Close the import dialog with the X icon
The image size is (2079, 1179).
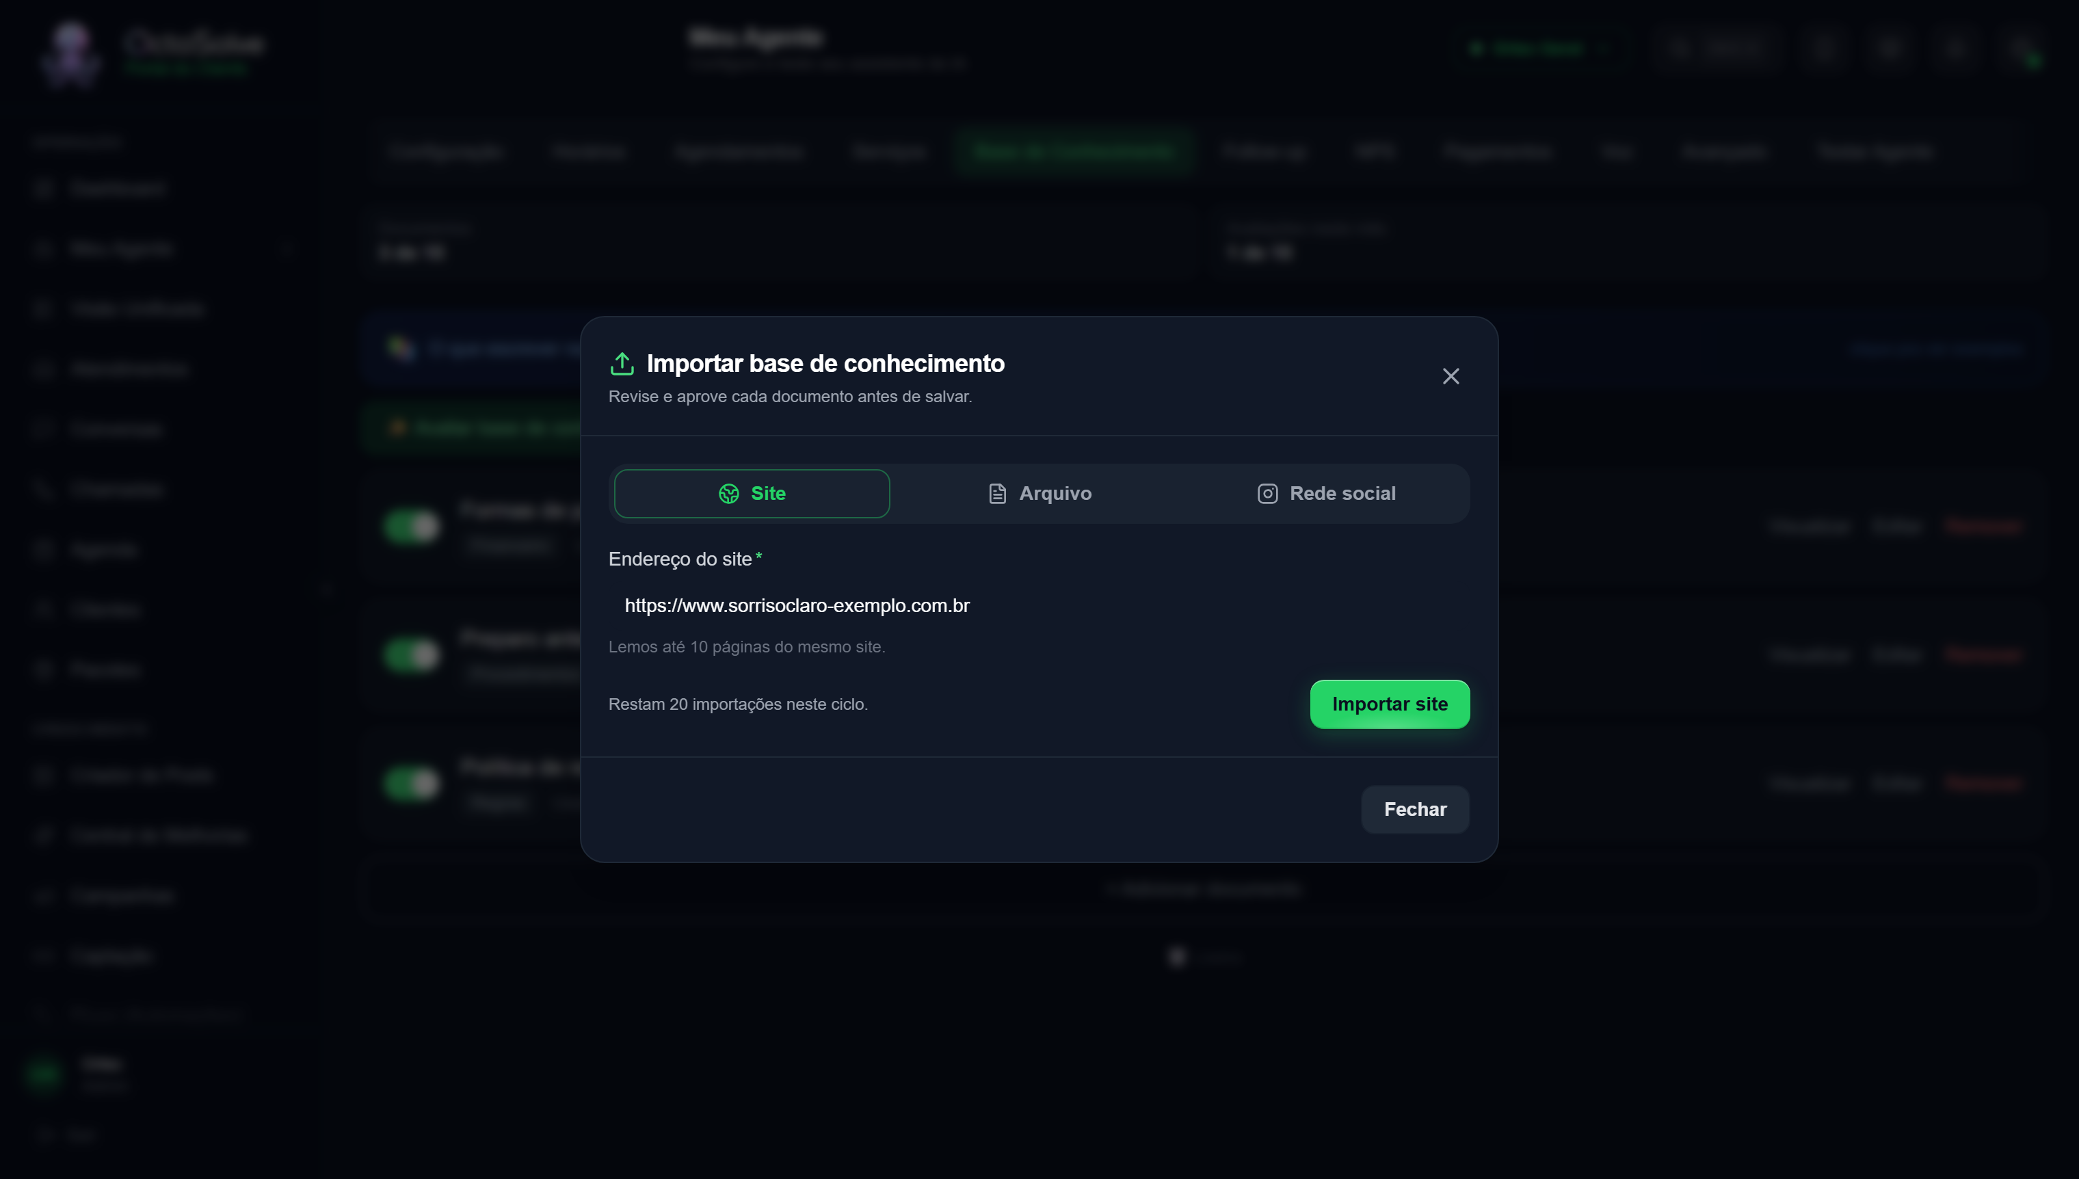pos(1450,375)
